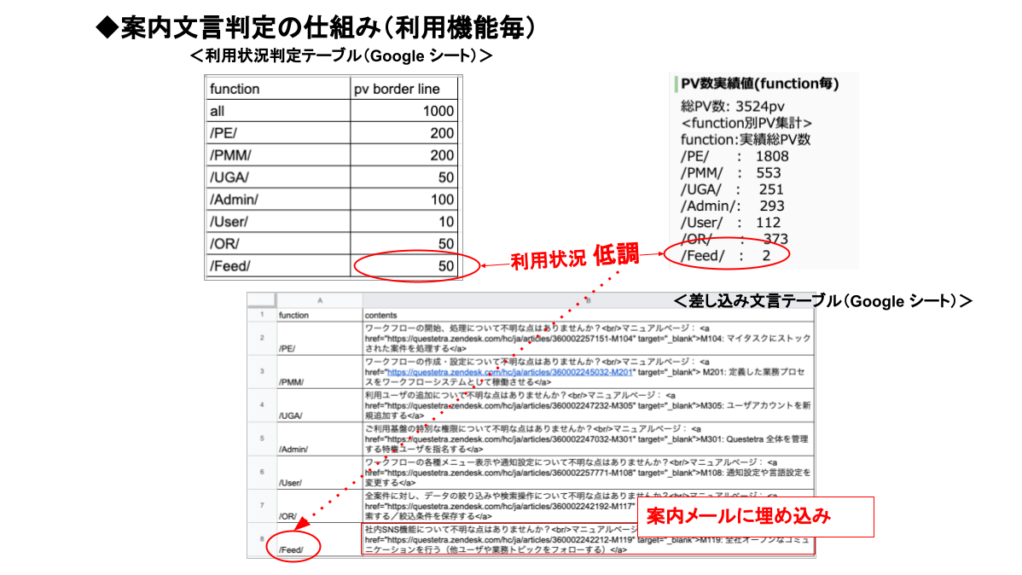The width and height of the screenshot is (1022, 575).
Task: Click the red 利用状況 低調 label
Action: [574, 259]
